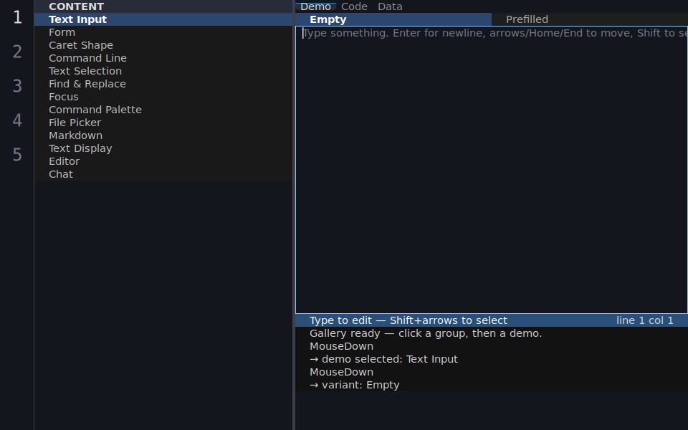688x430 pixels.
Task: Open the Form demo
Action: tap(163, 32)
